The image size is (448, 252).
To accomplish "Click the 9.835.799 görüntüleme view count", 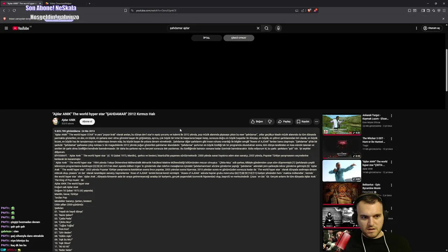I will [x=67, y=131].
